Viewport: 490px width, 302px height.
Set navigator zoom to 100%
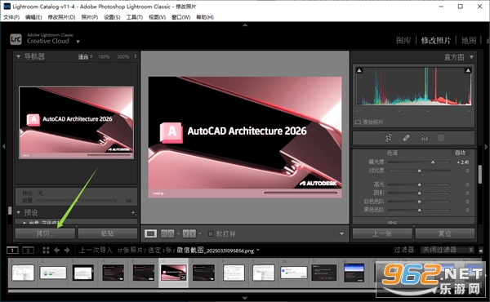tap(104, 56)
